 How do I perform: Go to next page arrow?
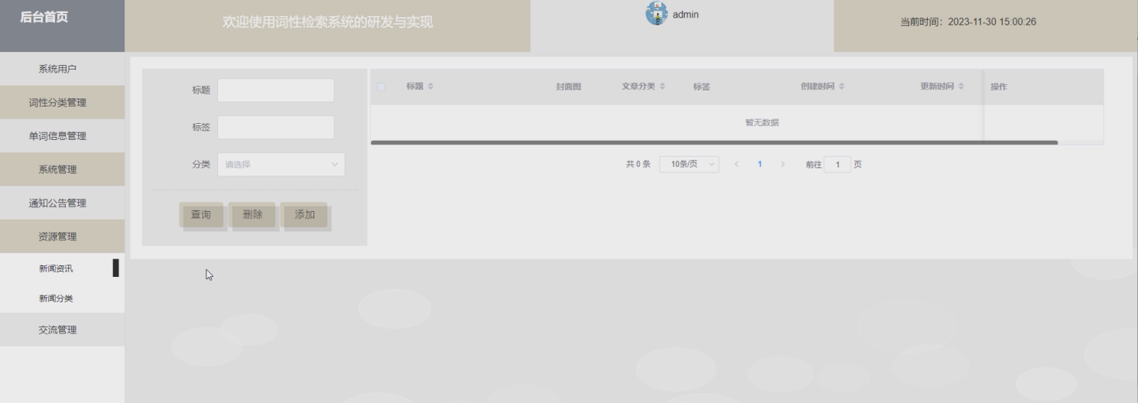click(782, 165)
